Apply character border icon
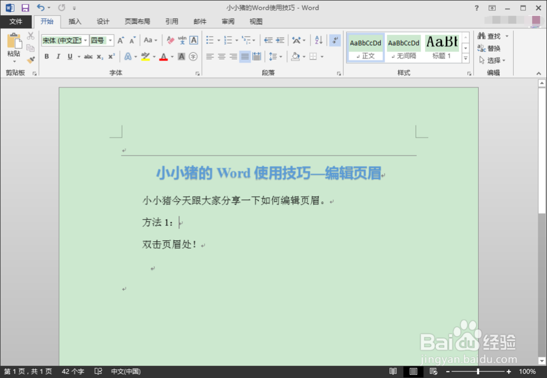The width and height of the screenshot is (547, 378). click(194, 40)
